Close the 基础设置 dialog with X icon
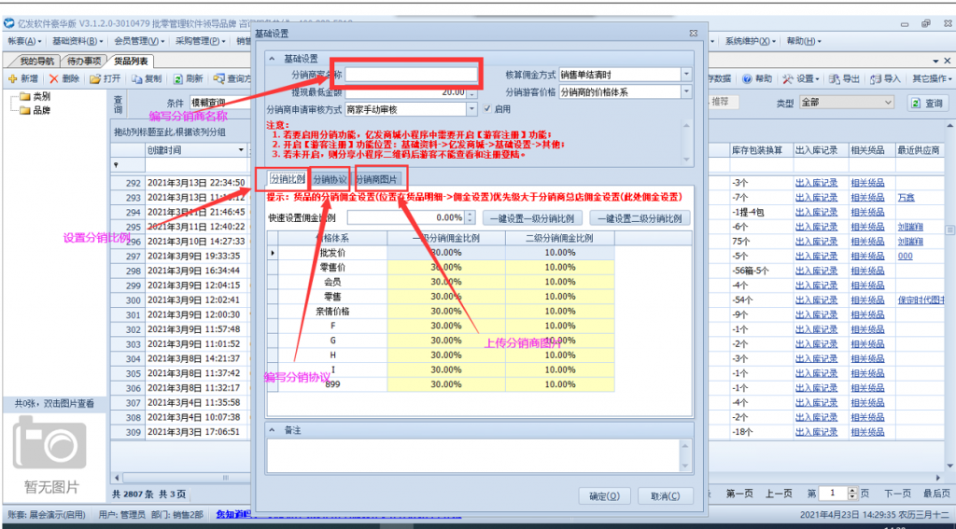This screenshot has height=529, width=956. click(694, 33)
